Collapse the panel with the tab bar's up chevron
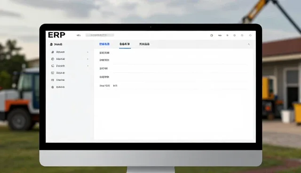Image resolution: width=301 pixels, height=173 pixels. click(x=249, y=44)
